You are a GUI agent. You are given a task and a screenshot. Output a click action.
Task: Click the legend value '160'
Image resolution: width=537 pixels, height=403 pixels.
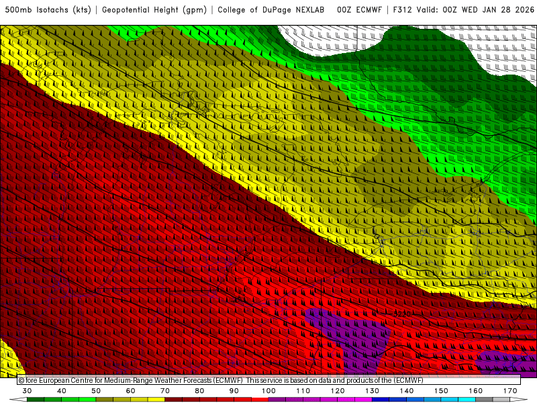tap(476, 391)
